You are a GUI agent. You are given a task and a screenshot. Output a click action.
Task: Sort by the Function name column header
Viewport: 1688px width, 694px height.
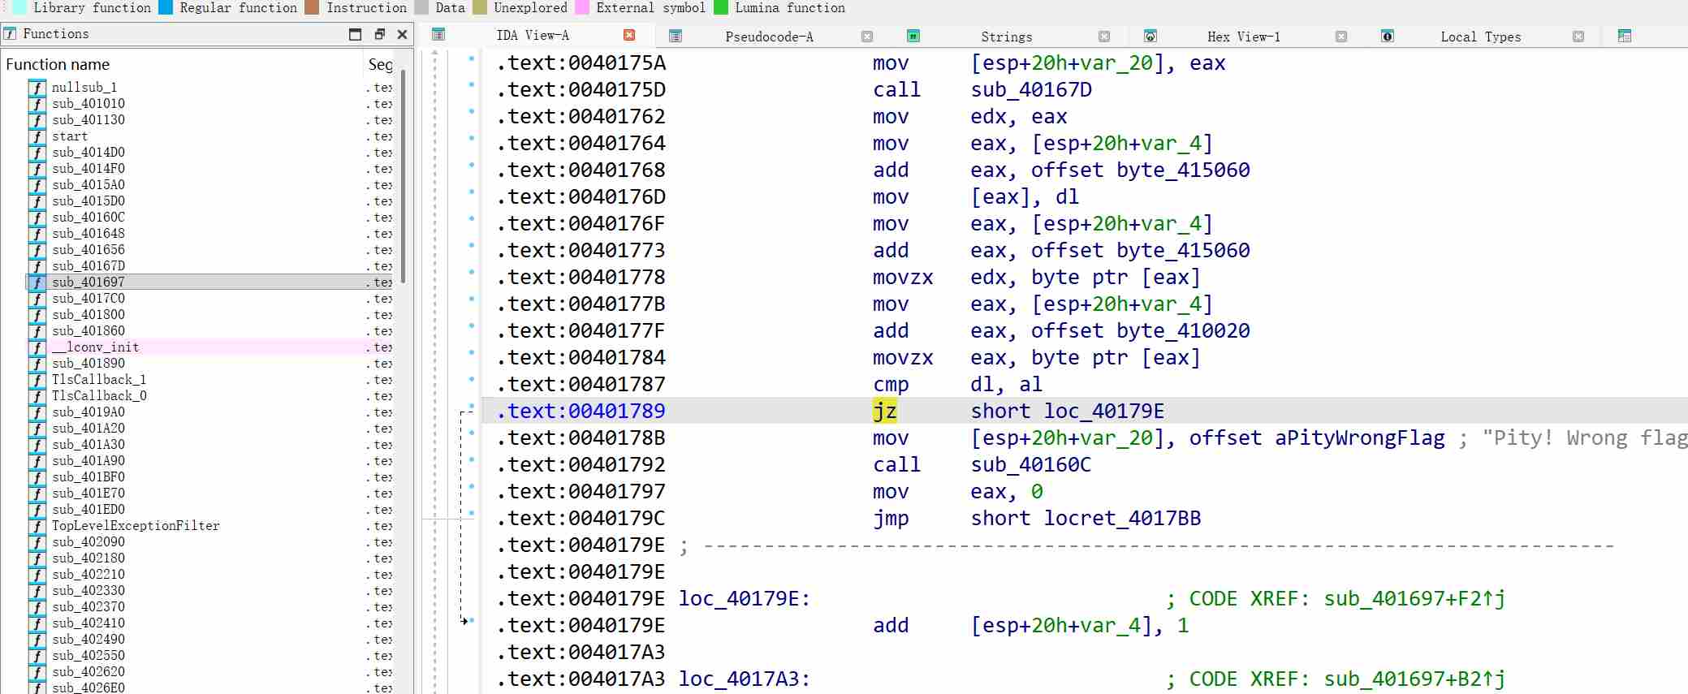(58, 64)
